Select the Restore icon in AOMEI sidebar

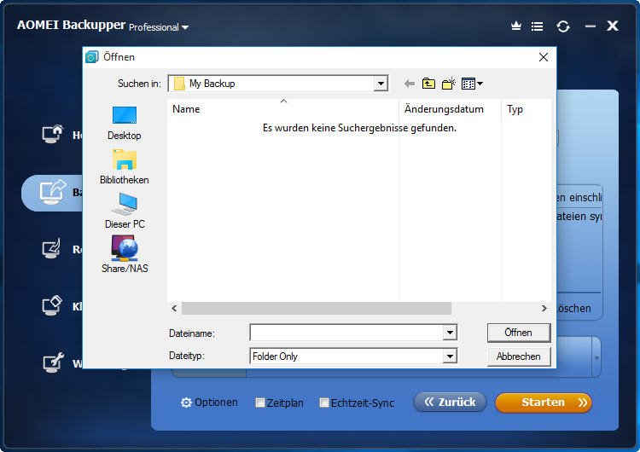click(52, 248)
